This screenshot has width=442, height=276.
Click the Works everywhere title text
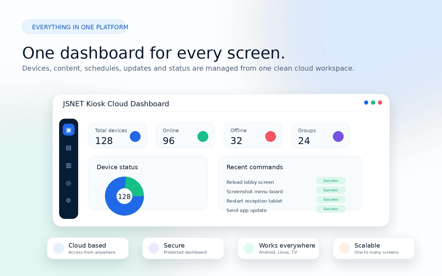[x=287, y=245]
